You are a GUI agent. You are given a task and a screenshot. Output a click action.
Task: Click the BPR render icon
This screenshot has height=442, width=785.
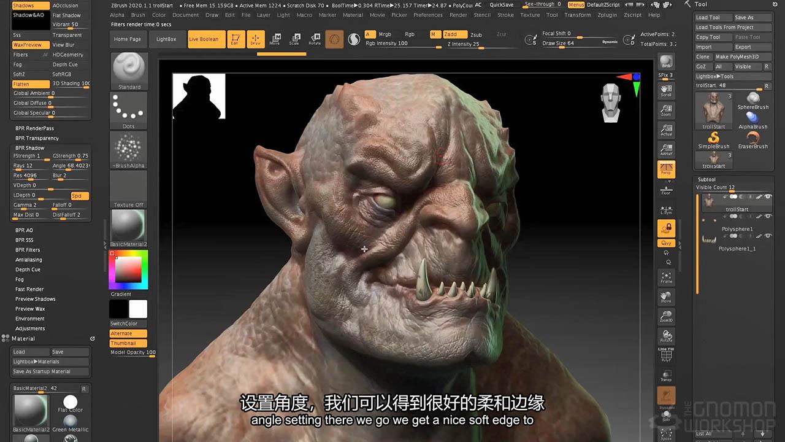click(666, 61)
